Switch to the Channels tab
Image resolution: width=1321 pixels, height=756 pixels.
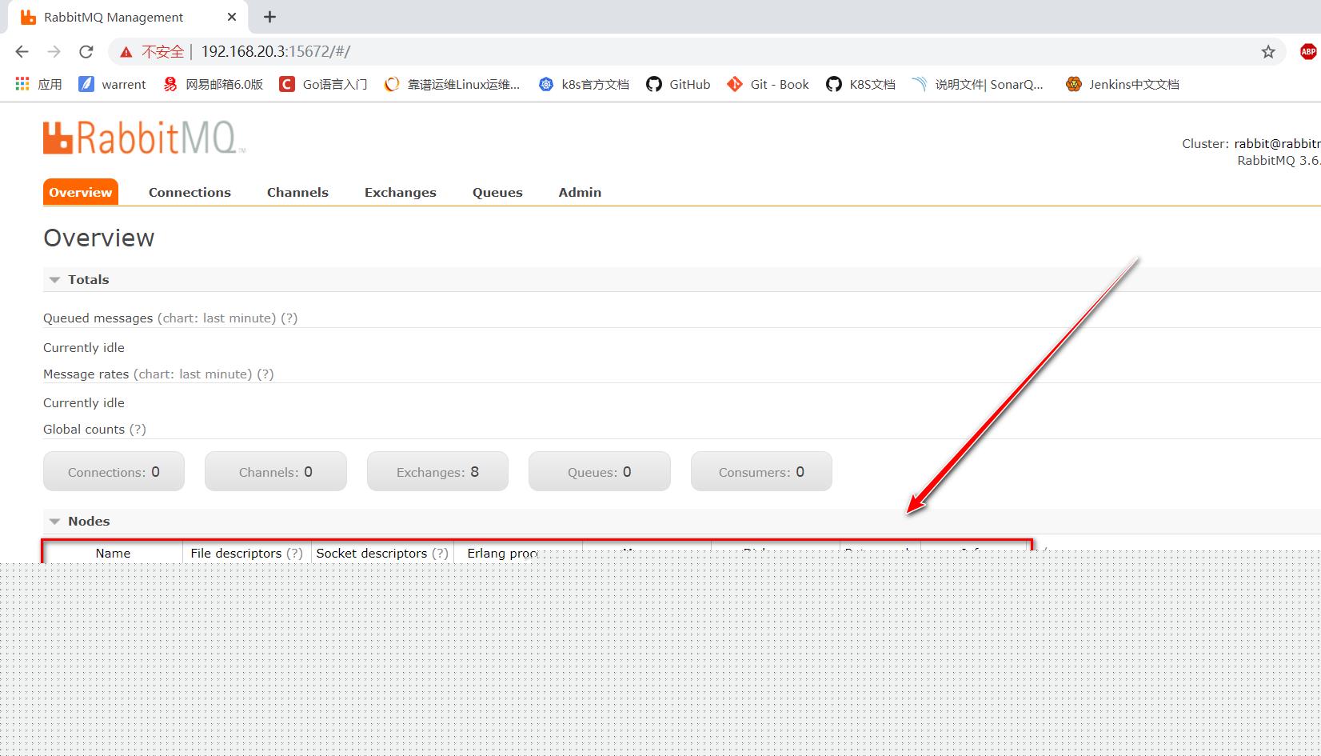coord(297,192)
